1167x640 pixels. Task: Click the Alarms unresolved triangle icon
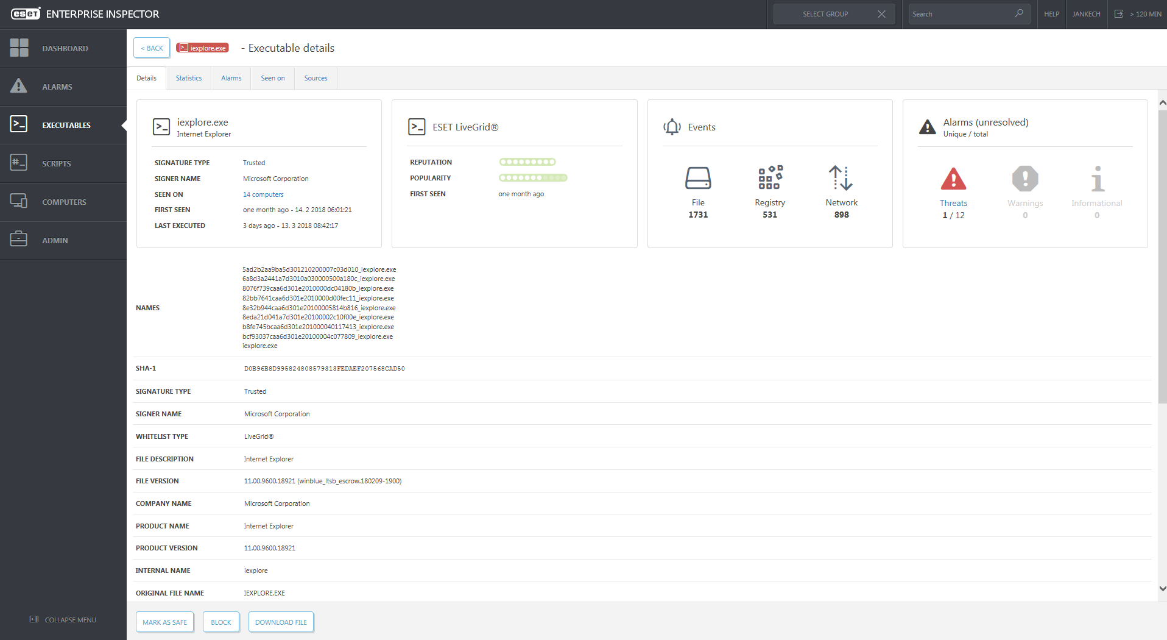pyautogui.click(x=927, y=127)
